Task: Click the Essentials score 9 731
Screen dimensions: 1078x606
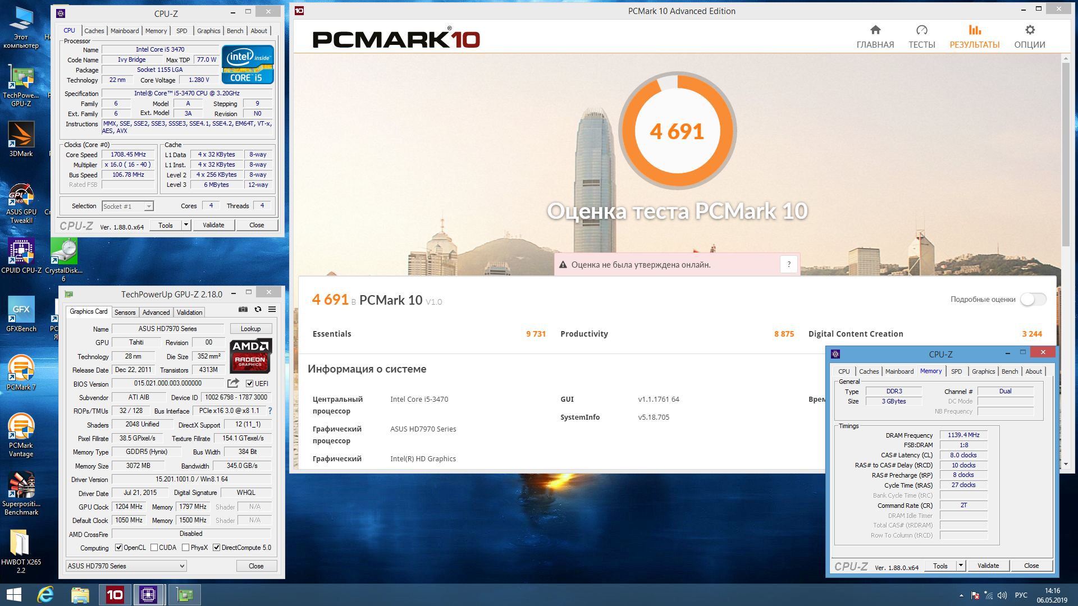Action: pos(536,334)
